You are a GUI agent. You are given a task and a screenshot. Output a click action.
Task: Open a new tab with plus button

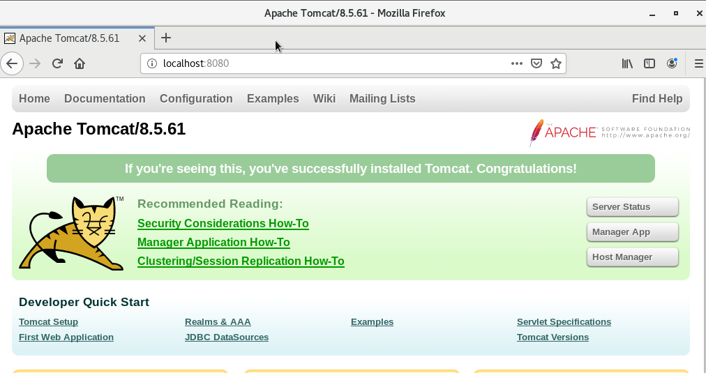[166, 38]
